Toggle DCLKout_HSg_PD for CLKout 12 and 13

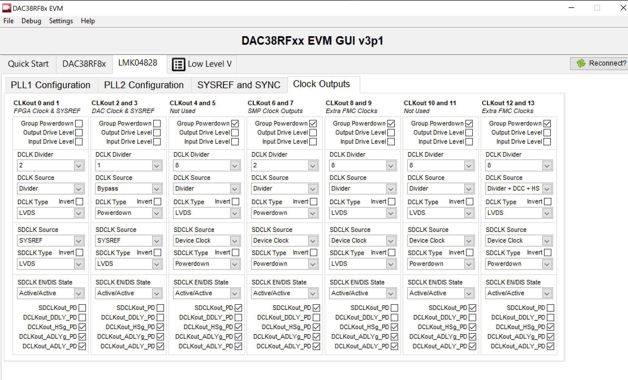click(551, 327)
